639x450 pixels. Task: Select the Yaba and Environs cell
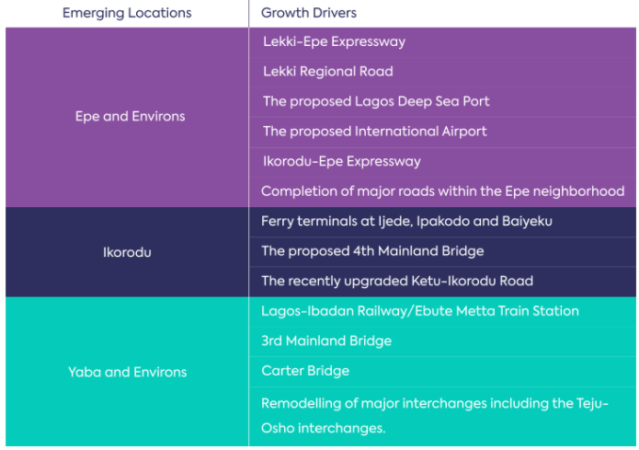127,372
